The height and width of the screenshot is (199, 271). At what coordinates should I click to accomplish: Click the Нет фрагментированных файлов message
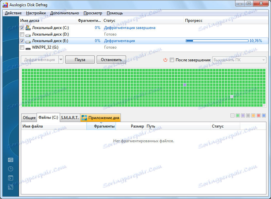point(144,141)
